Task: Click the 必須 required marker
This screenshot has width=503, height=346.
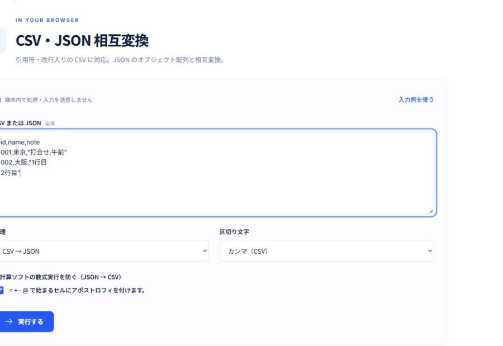Action: pyautogui.click(x=50, y=124)
